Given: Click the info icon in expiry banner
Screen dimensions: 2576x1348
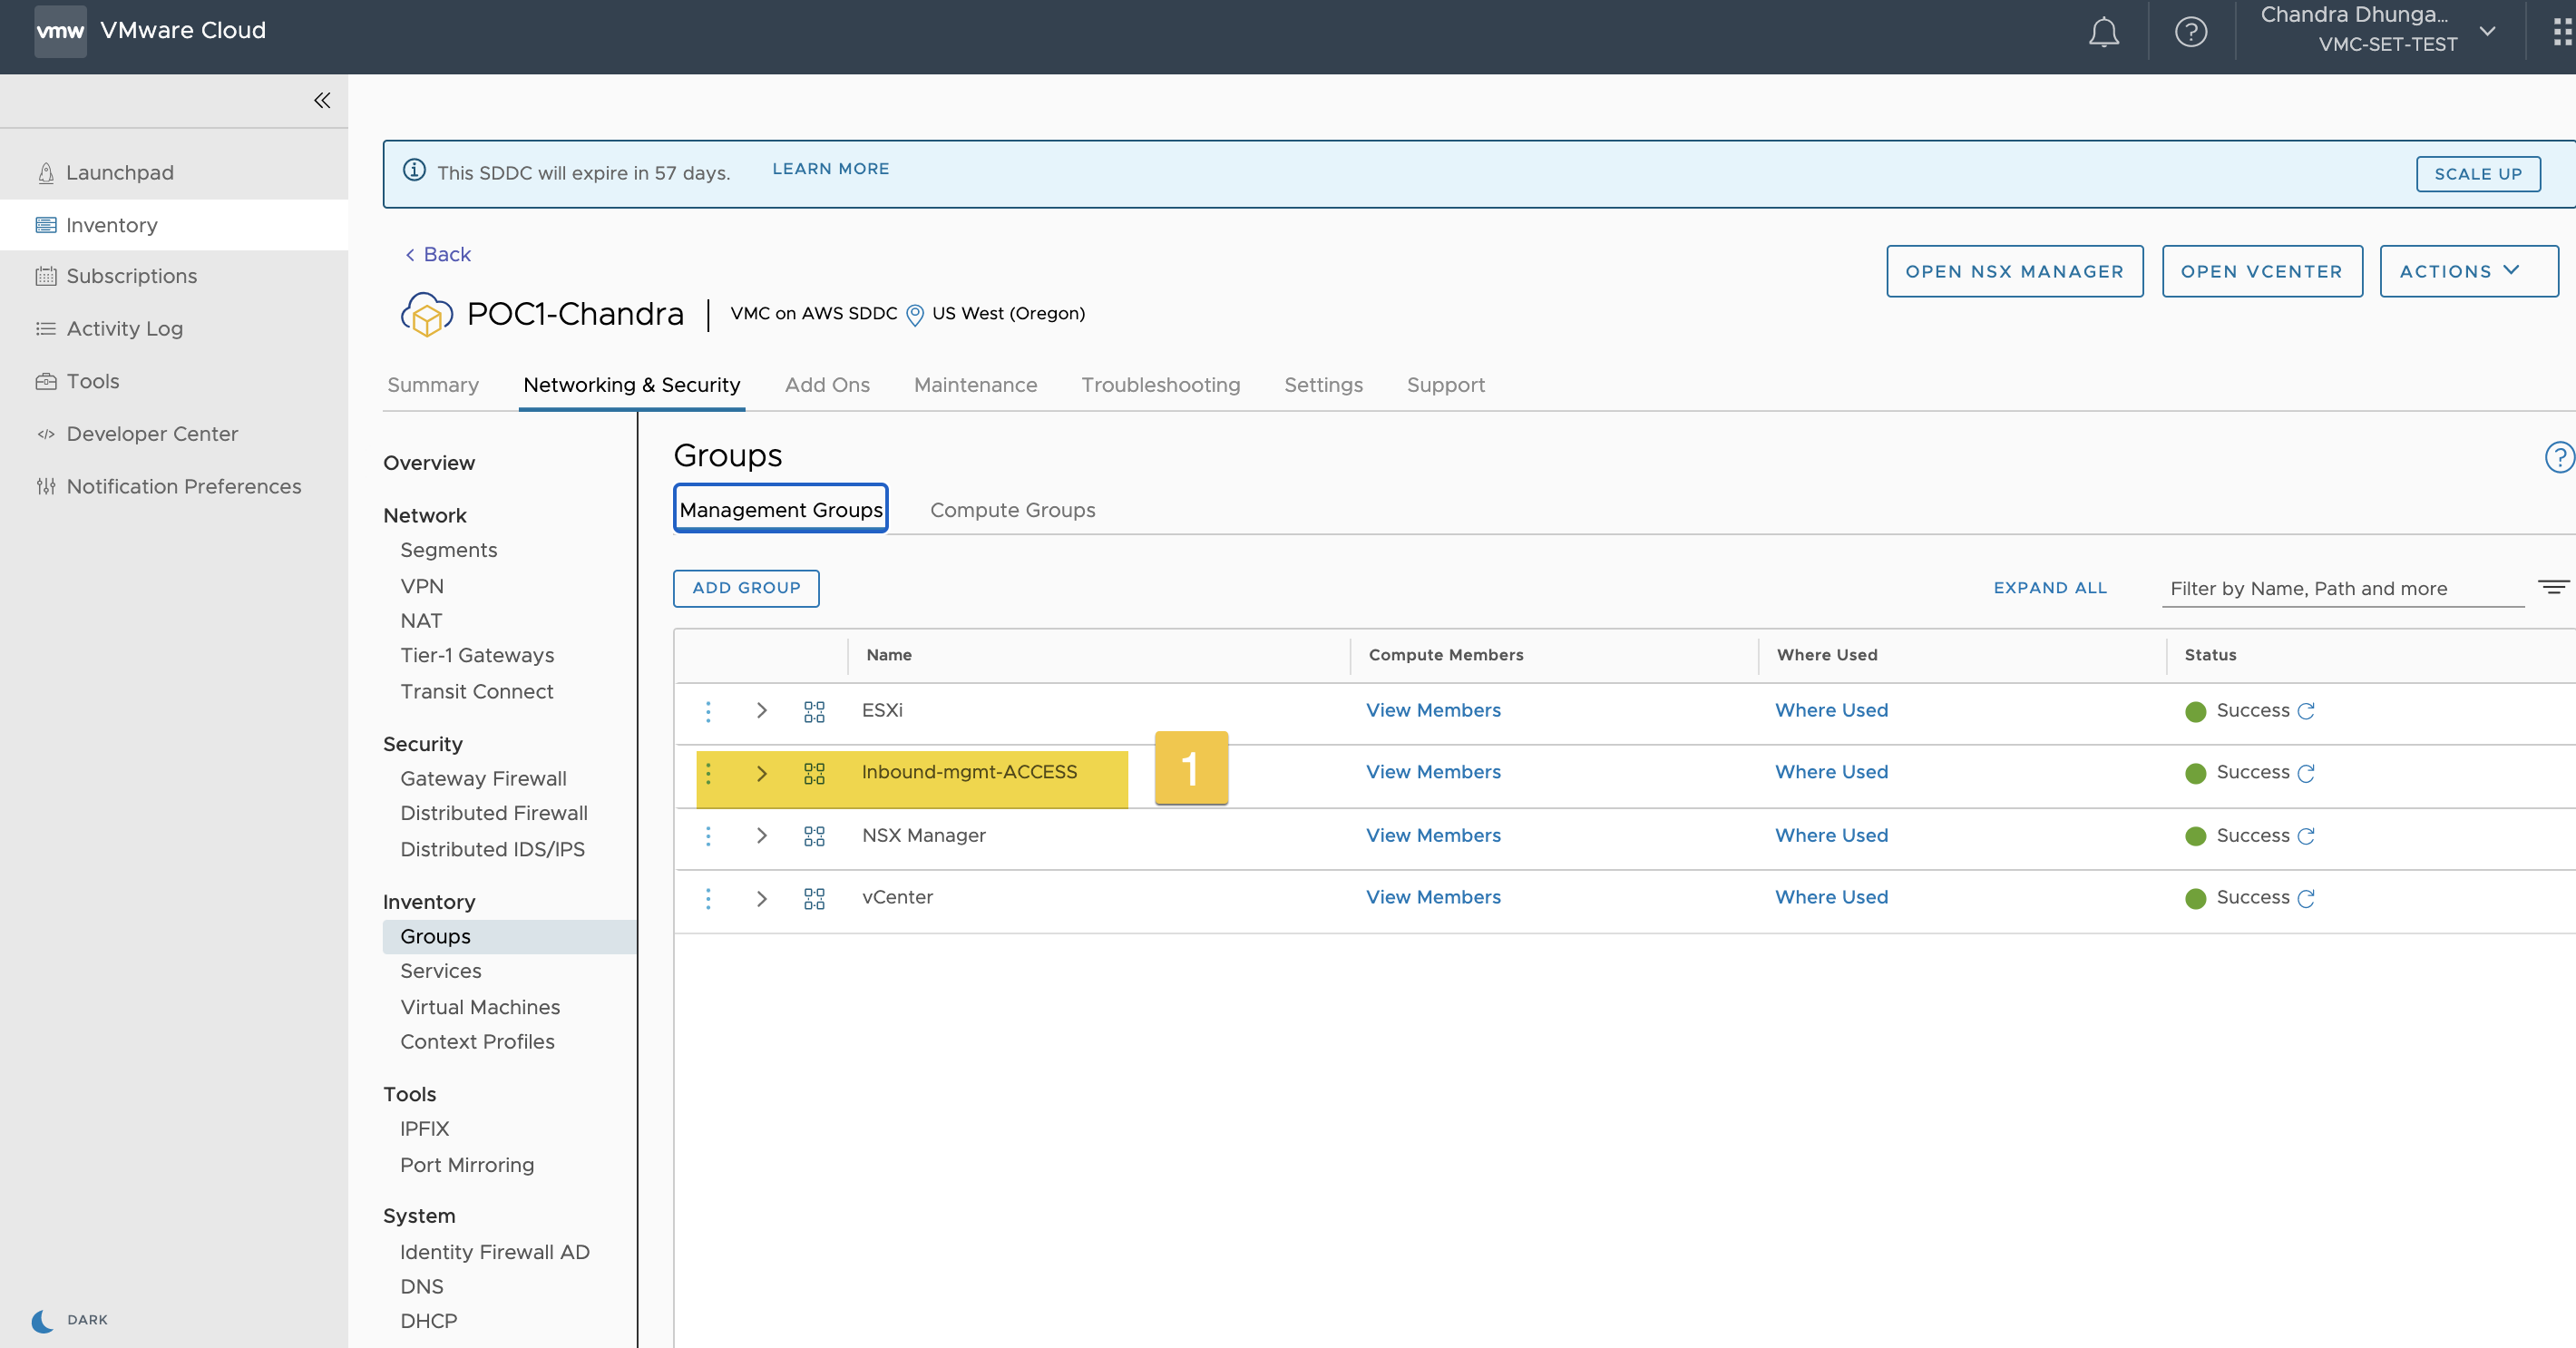Looking at the screenshot, I should 414,170.
